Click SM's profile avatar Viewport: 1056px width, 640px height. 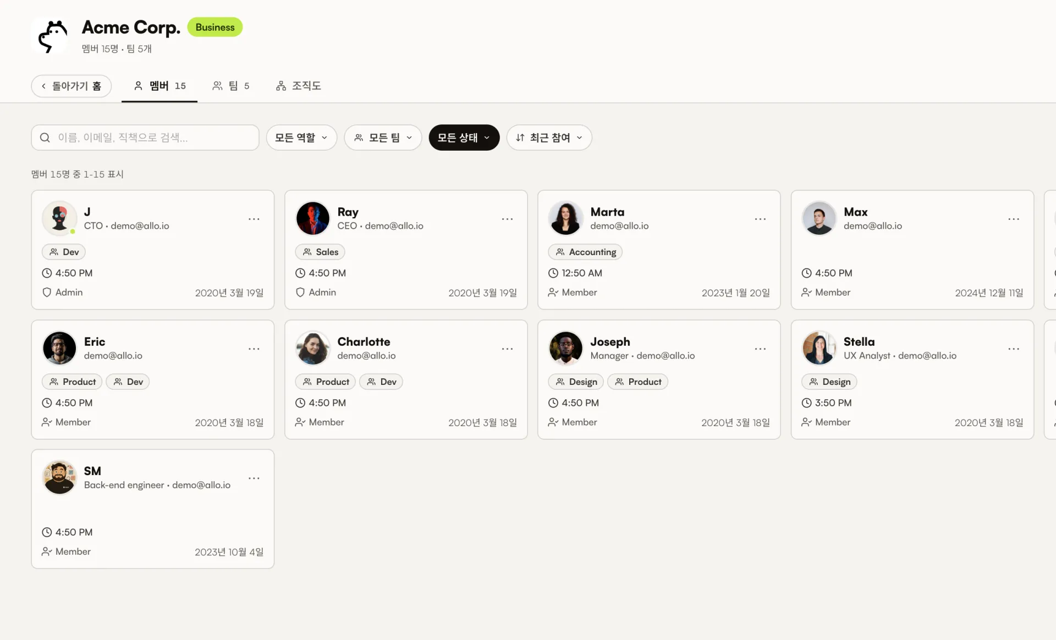[59, 477]
